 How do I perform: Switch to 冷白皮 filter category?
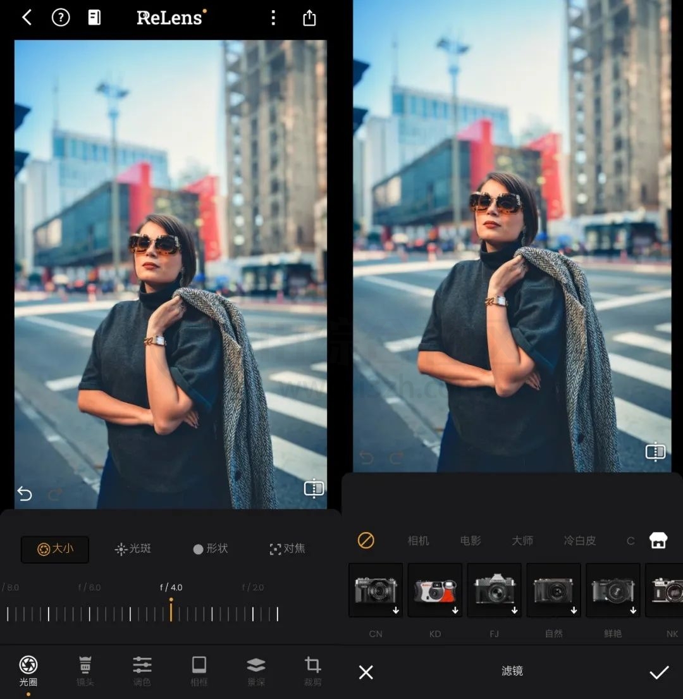point(580,541)
